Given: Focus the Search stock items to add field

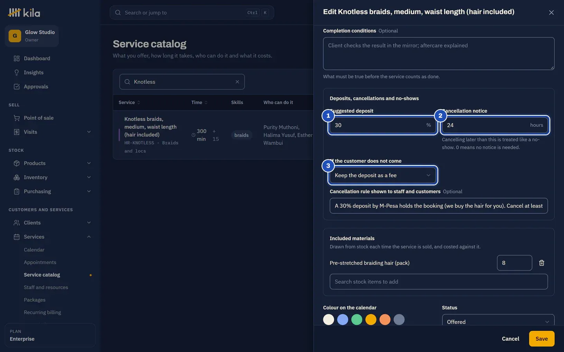Looking at the screenshot, I should click(x=439, y=282).
